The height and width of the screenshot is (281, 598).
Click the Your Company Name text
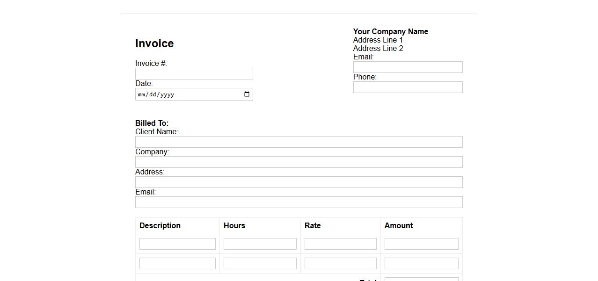[x=391, y=32]
